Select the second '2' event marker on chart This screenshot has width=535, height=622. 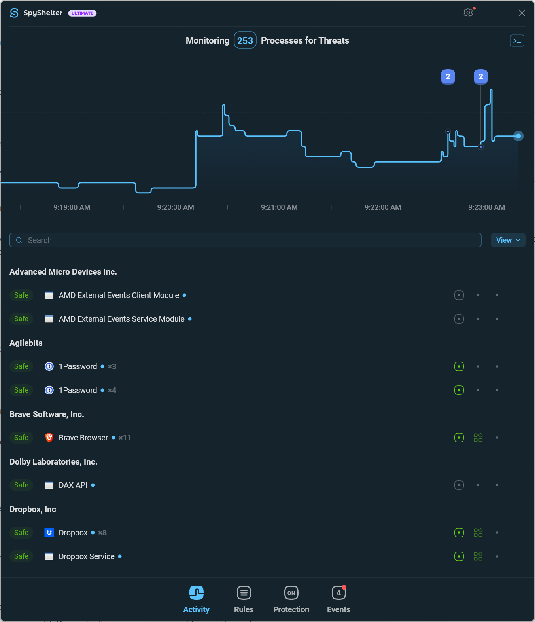(x=481, y=76)
